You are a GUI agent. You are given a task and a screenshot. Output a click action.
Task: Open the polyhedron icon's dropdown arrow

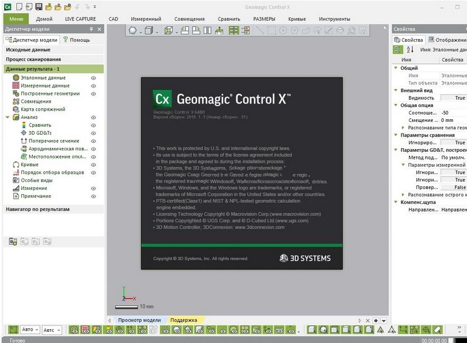140,32
